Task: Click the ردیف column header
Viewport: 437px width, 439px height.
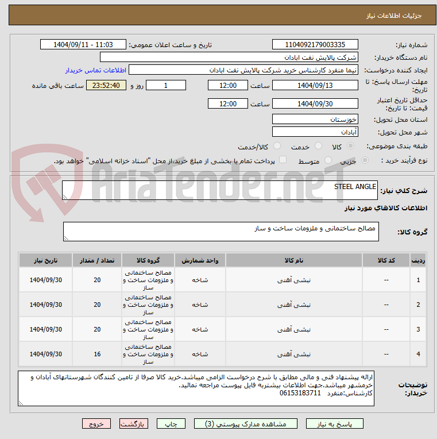Action: click(418, 260)
